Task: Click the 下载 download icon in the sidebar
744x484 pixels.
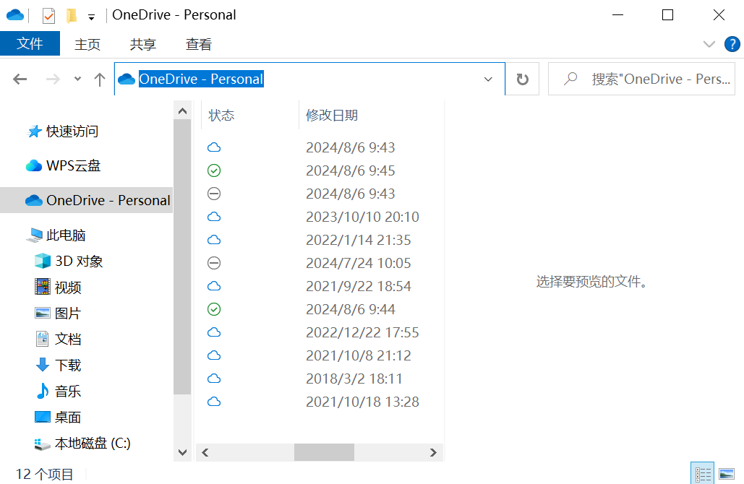Action: (43, 365)
